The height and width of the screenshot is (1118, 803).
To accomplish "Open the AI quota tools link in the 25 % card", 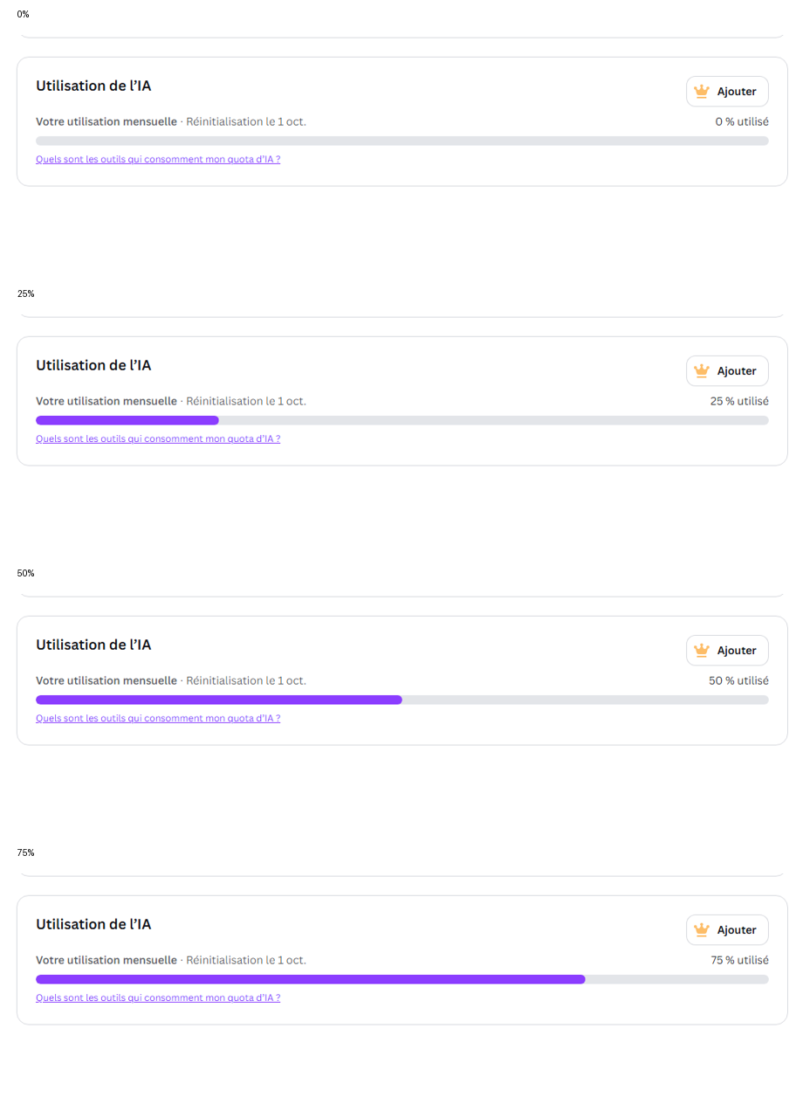I will 158,439.
